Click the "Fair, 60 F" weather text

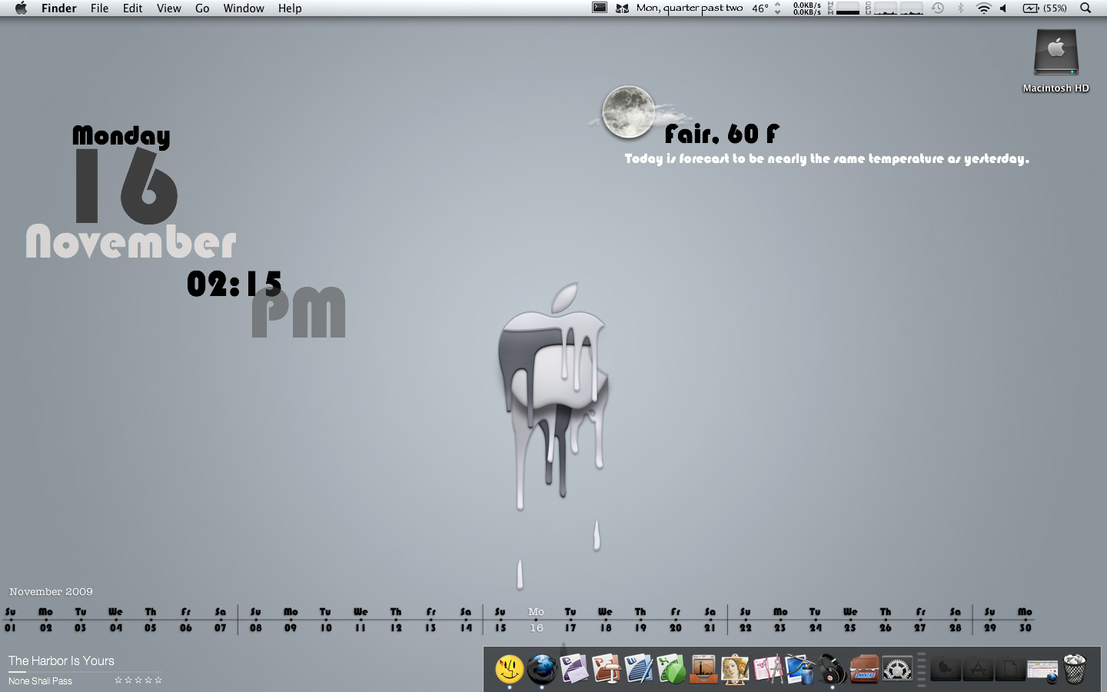tap(722, 134)
